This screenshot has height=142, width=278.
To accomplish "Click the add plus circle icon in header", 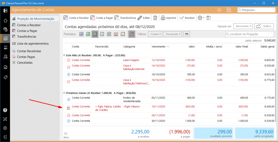I will pos(219,10).
